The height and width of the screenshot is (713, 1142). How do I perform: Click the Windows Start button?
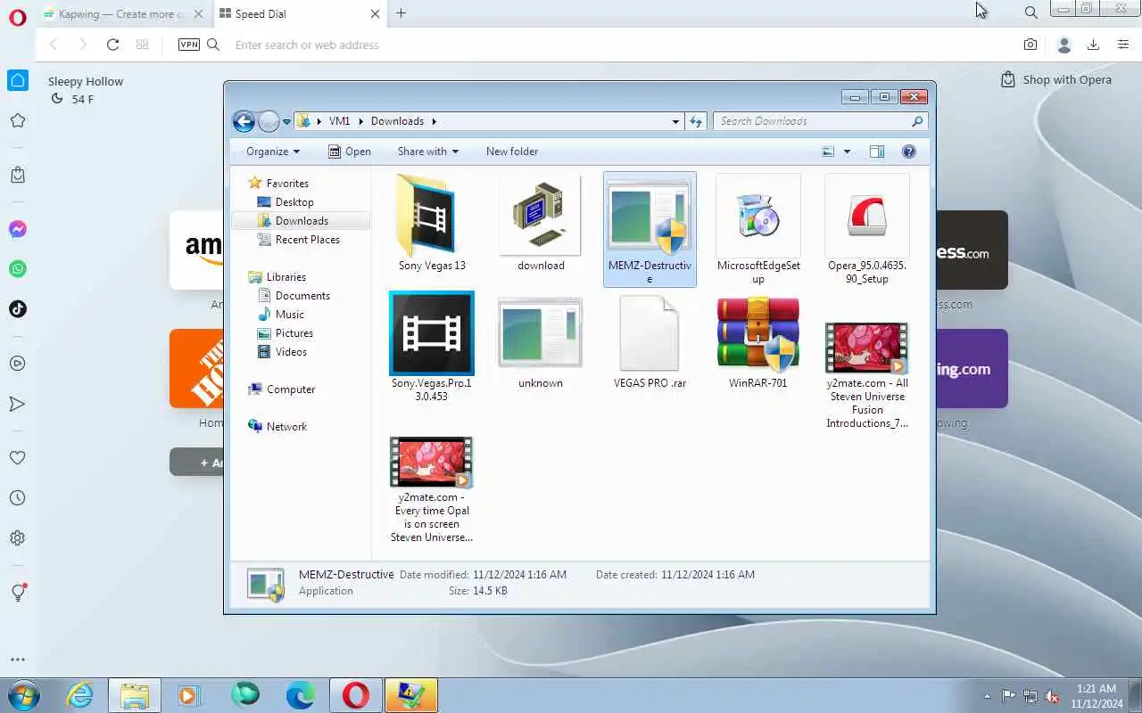tap(22, 695)
